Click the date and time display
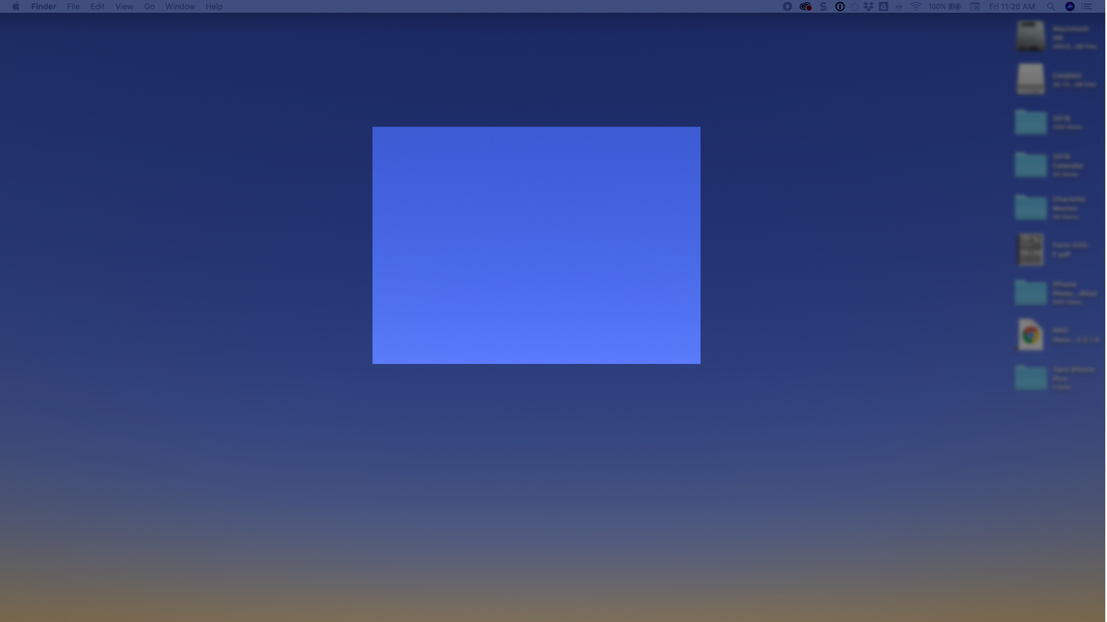This screenshot has width=1107, height=622. pyautogui.click(x=1011, y=6)
